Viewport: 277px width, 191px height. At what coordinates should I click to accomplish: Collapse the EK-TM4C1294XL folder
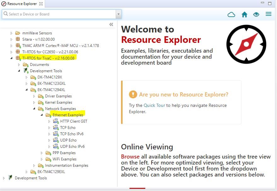coord(26,90)
